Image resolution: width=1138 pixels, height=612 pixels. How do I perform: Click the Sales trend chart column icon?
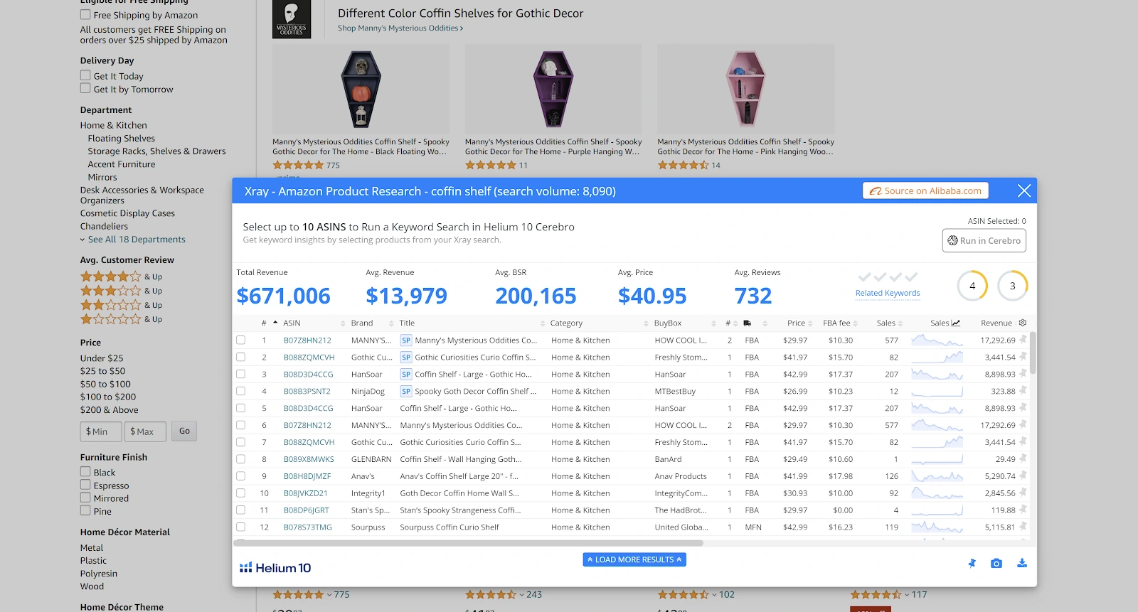955,323
